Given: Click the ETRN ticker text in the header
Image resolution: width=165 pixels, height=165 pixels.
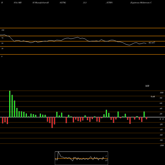Looking at the screenshot, I should tap(110, 3).
